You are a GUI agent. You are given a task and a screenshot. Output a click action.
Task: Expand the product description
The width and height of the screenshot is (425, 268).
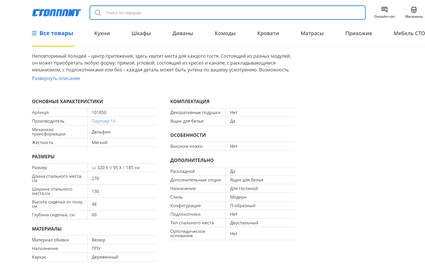(x=56, y=78)
